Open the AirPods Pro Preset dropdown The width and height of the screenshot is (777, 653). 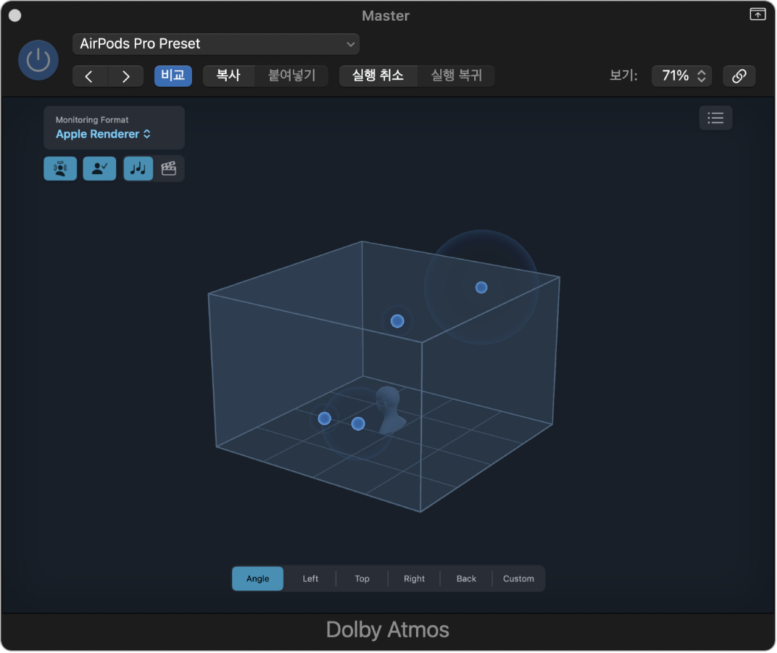click(215, 44)
